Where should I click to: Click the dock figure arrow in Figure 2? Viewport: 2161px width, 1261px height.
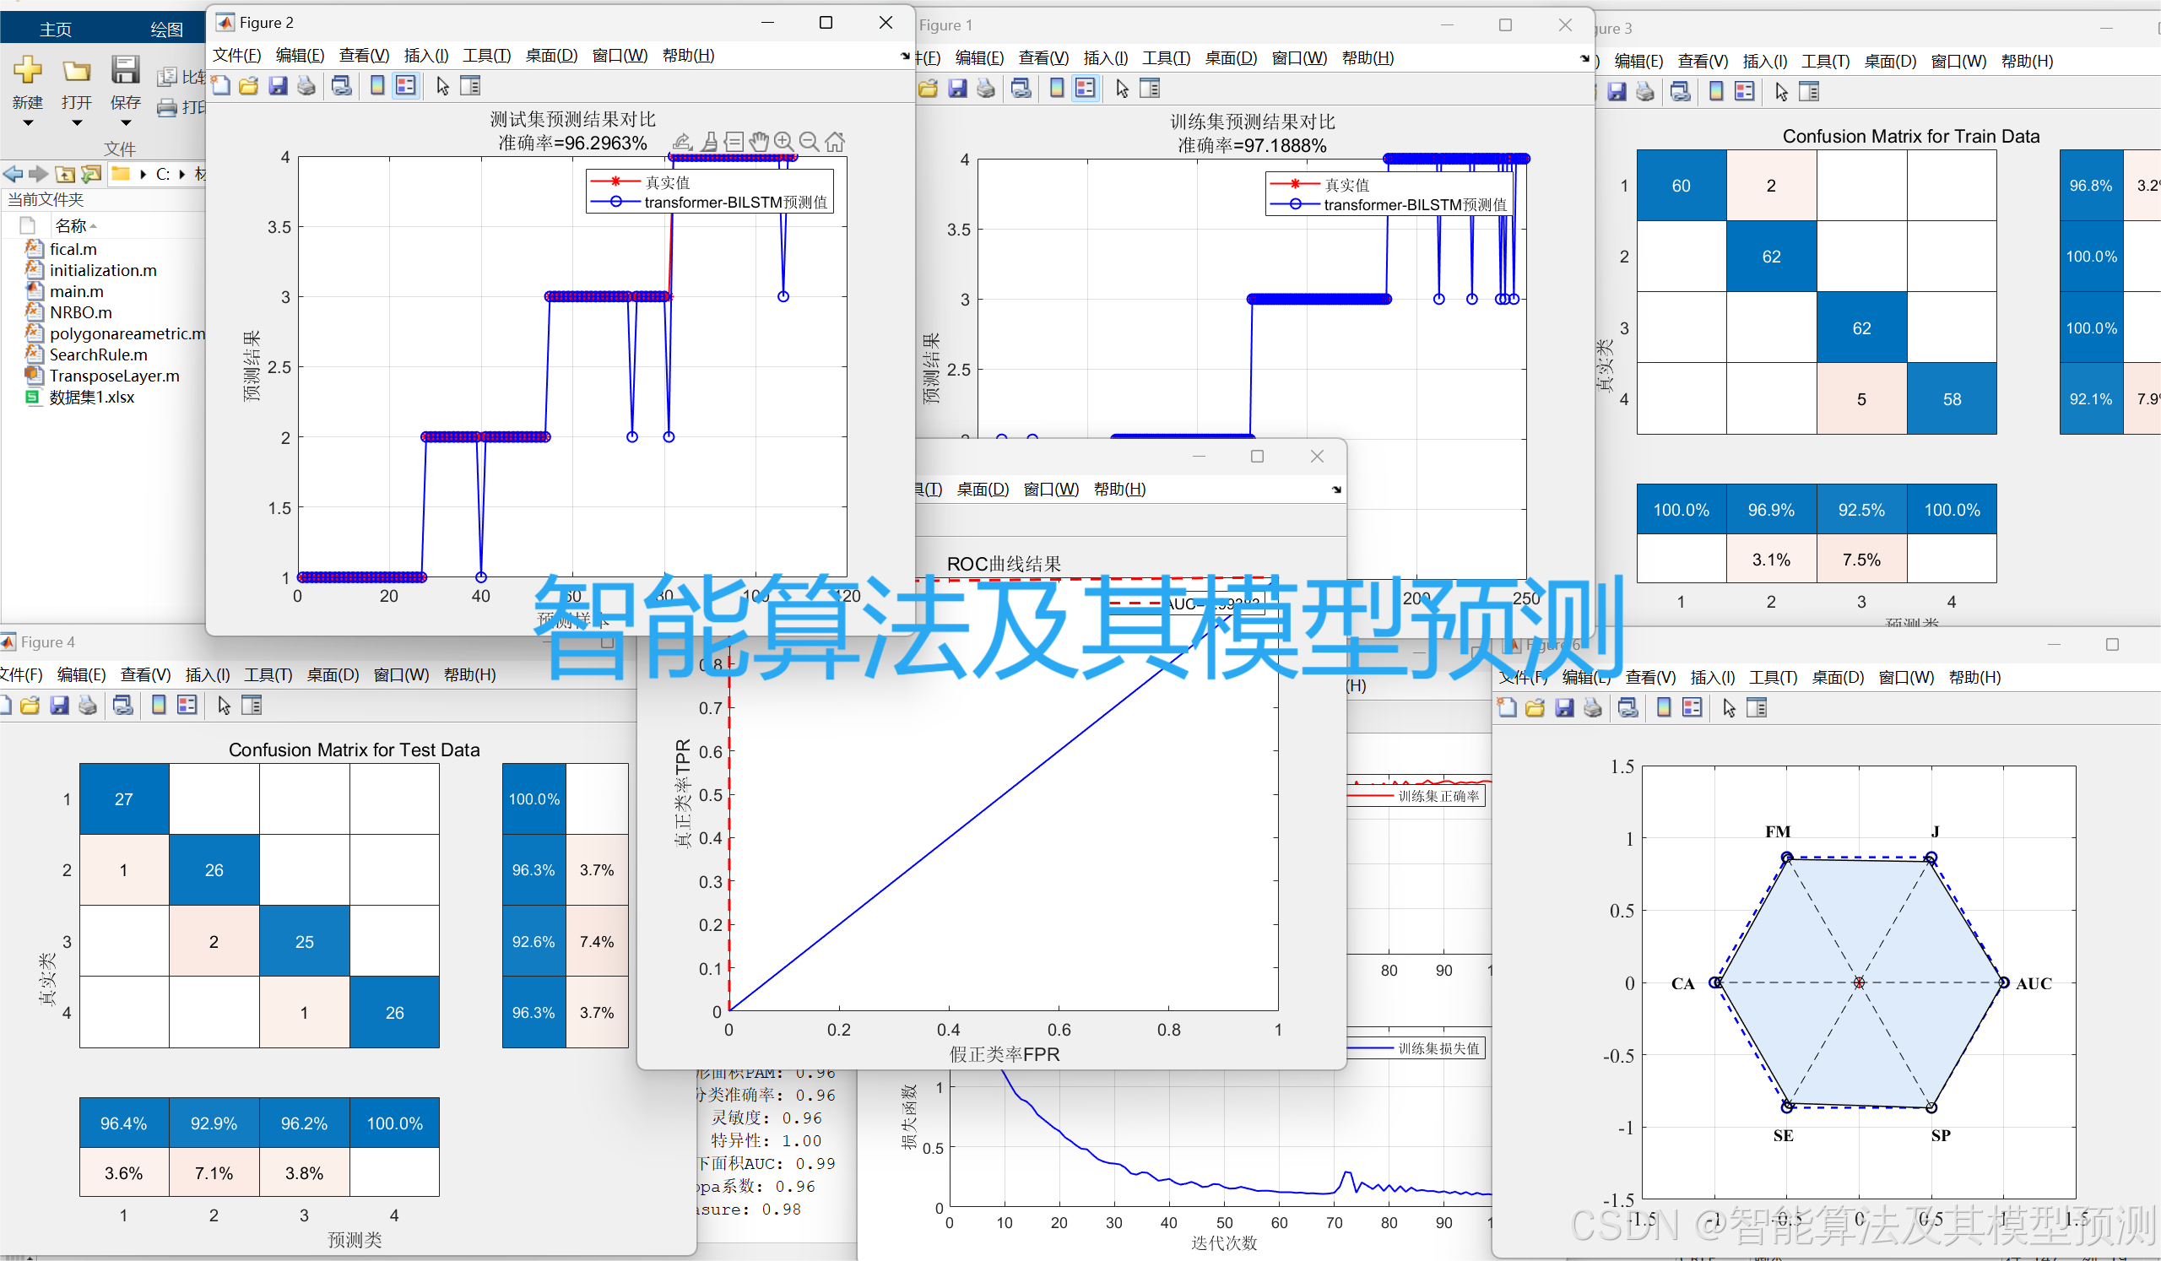click(904, 56)
